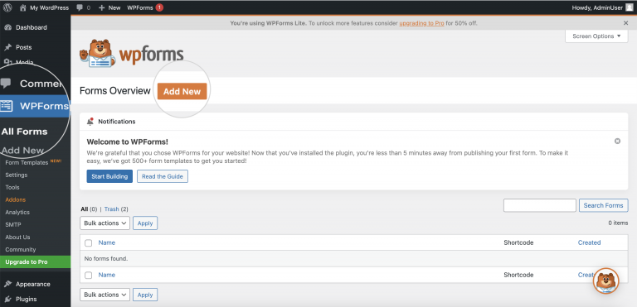This screenshot has height=307, width=637.
Task: Tick the select-all checkbox in table header
Action: click(x=88, y=243)
